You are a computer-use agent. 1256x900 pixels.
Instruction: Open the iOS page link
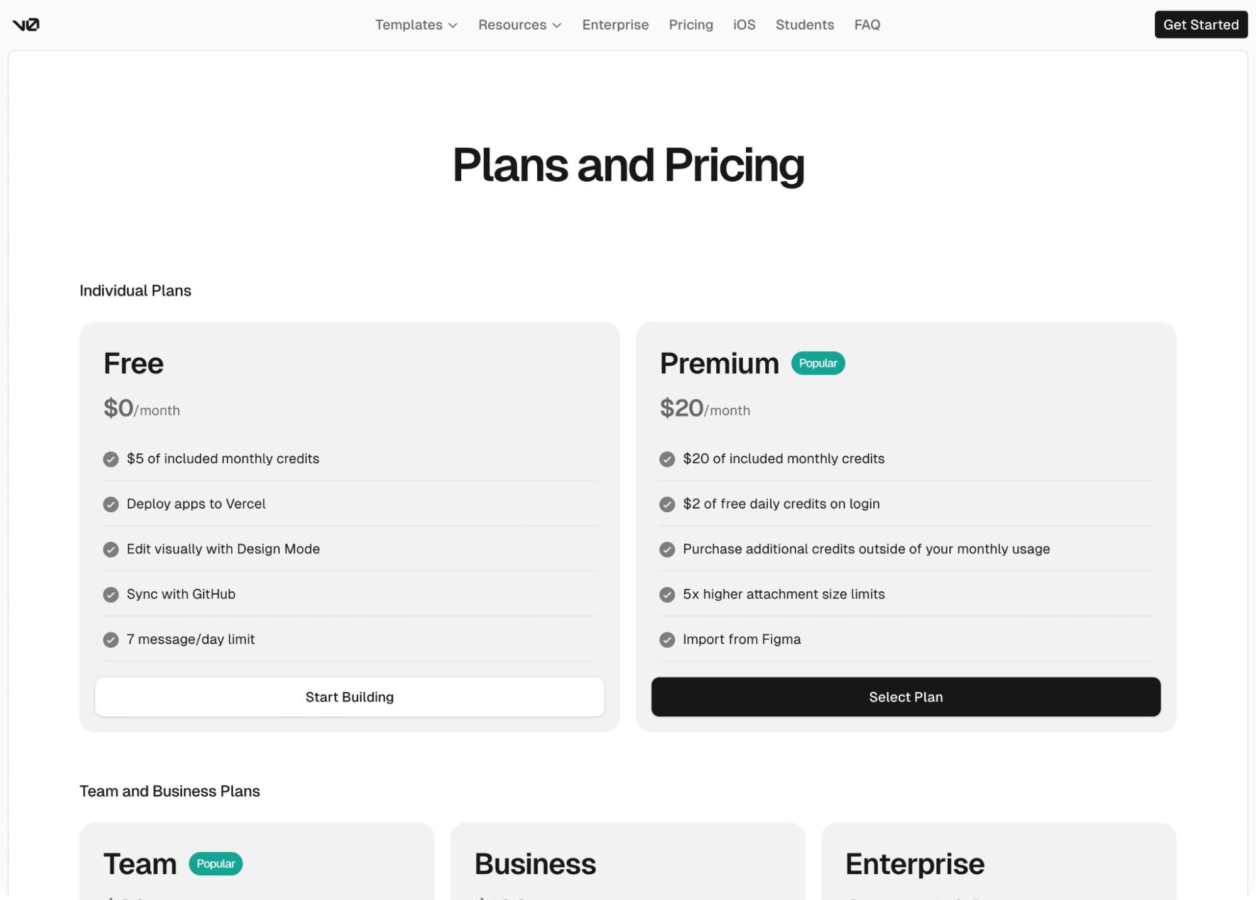click(x=744, y=25)
